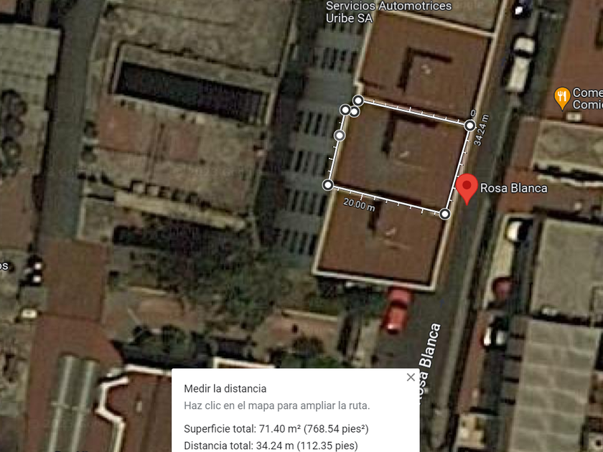Click the 20.00 m distance label
The width and height of the screenshot is (603, 452).
[x=359, y=204]
